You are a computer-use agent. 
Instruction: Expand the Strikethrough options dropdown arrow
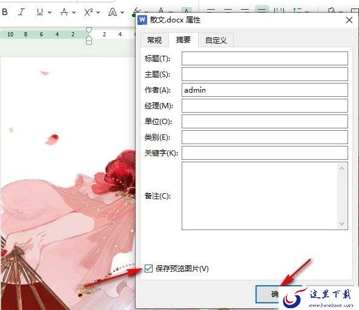(74, 12)
